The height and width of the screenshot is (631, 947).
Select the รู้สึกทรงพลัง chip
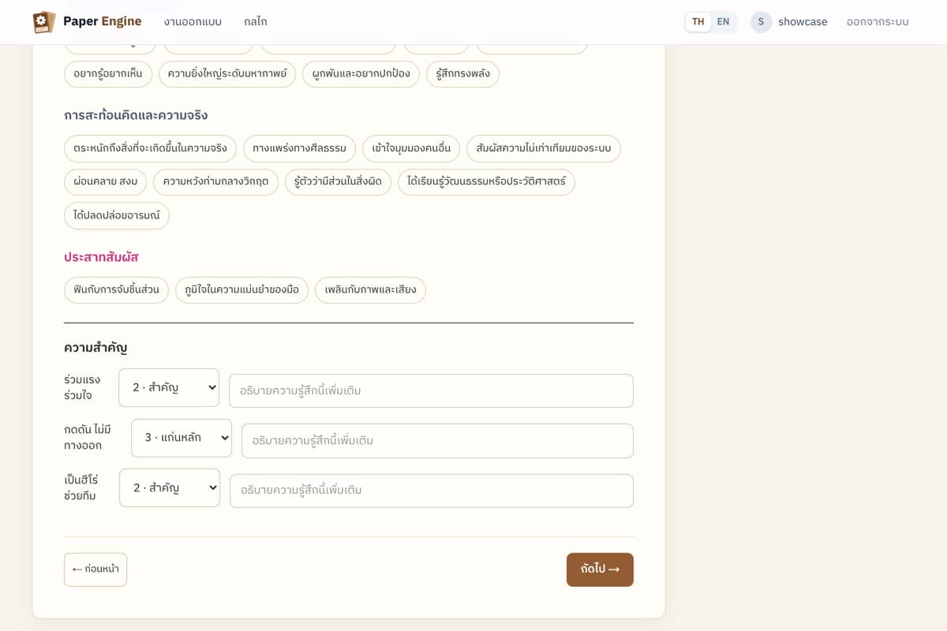click(x=462, y=74)
